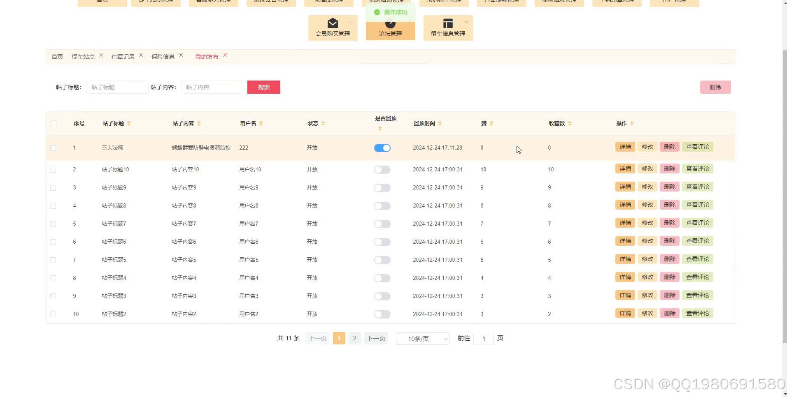Open the 会员购买管理 envelope icon
The height and width of the screenshot is (397, 787).
click(x=333, y=23)
